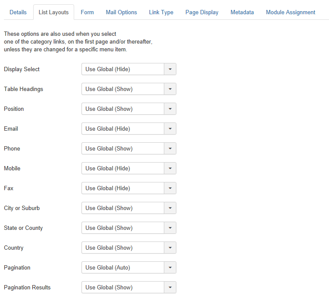Open the City or Suburb dropdown
Viewport: 329px width, 298px height.
point(129,208)
